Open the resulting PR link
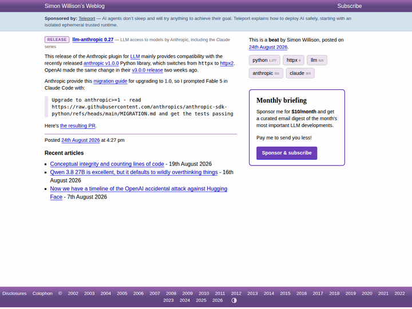 click(x=77, y=125)
